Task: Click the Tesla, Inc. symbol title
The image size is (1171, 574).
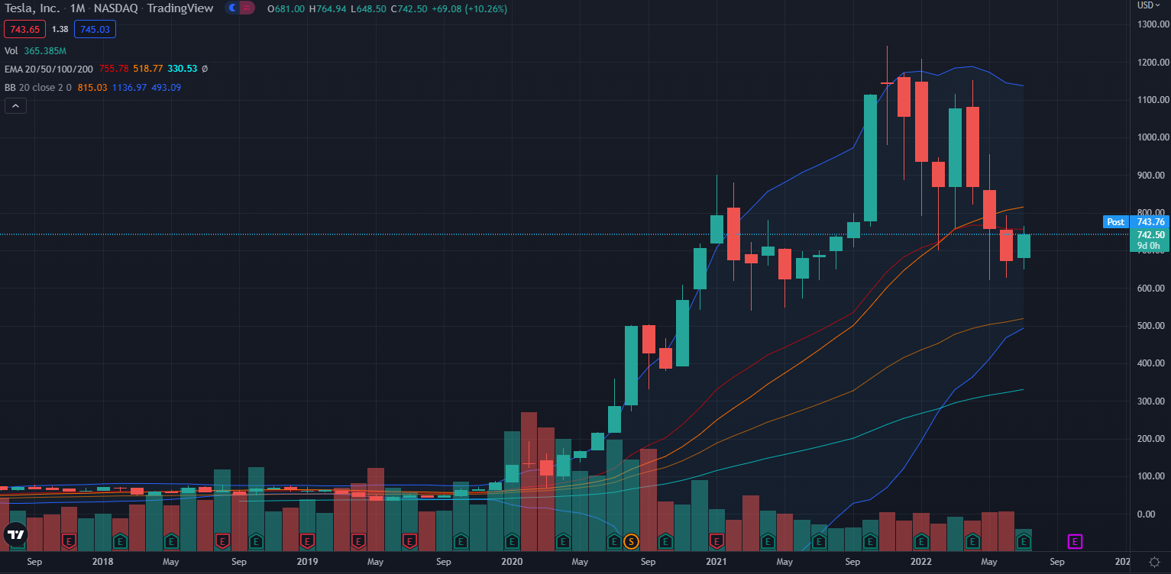Action: [x=32, y=8]
